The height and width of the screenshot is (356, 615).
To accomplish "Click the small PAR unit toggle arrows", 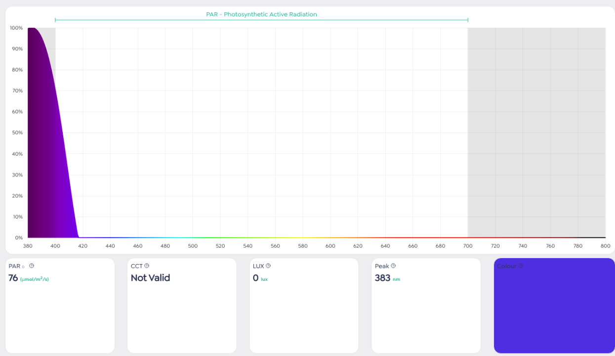I will tap(23, 267).
